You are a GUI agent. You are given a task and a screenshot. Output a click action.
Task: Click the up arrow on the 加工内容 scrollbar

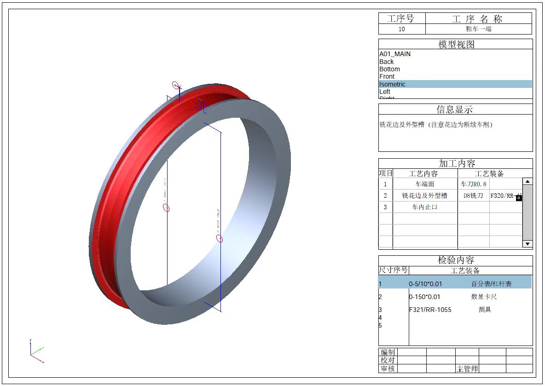527,180
